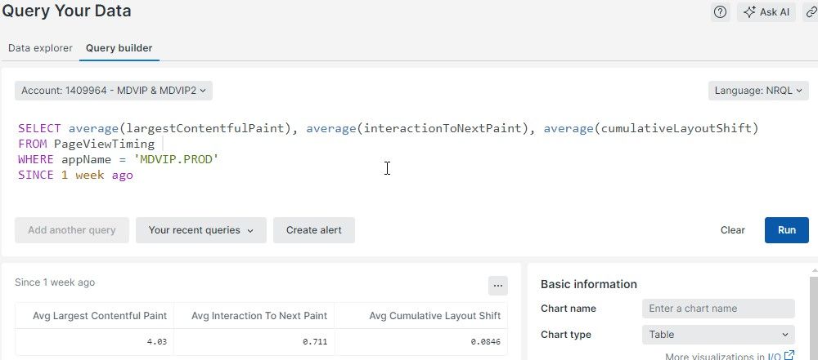
Task: Click the 0.0846 table cell
Action: click(421, 342)
